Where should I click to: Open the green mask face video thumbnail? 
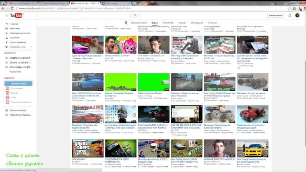121,149
